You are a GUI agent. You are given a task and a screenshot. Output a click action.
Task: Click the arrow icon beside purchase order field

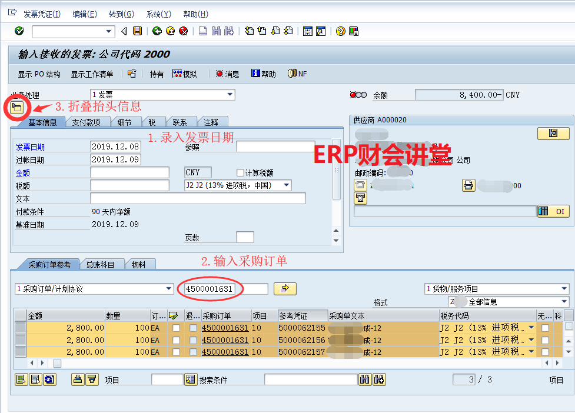pyautogui.click(x=285, y=288)
